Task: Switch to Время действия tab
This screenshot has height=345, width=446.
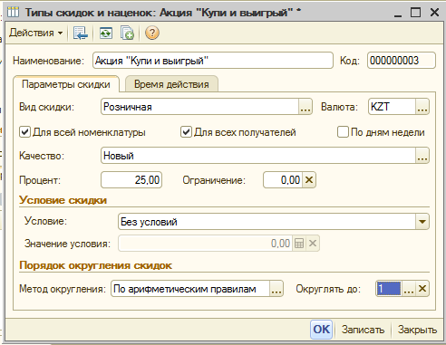Action: tap(171, 84)
